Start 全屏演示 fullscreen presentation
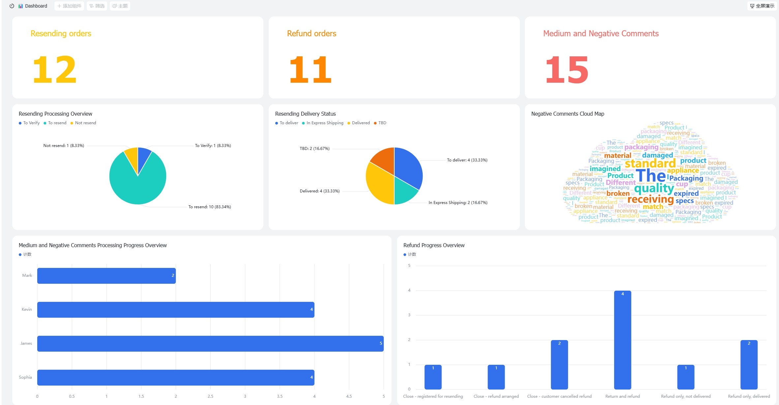The image size is (779, 405). [x=762, y=6]
